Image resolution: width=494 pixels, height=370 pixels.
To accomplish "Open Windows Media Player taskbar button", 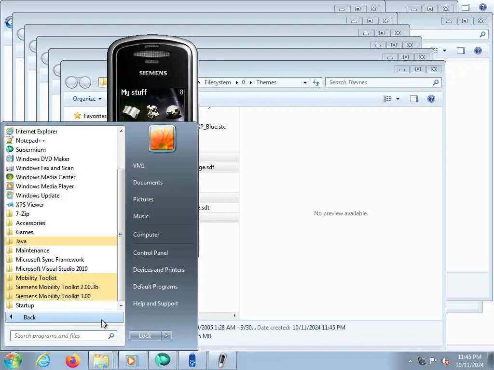I will (x=132, y=360).
